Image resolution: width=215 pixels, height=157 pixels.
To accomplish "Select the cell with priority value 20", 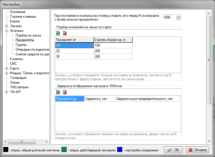I will tap(74, 51).
